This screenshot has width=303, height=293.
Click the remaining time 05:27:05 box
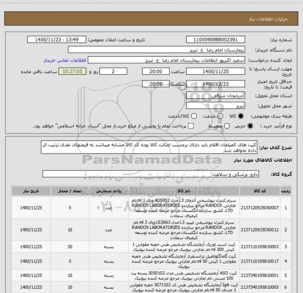(73, 72)
